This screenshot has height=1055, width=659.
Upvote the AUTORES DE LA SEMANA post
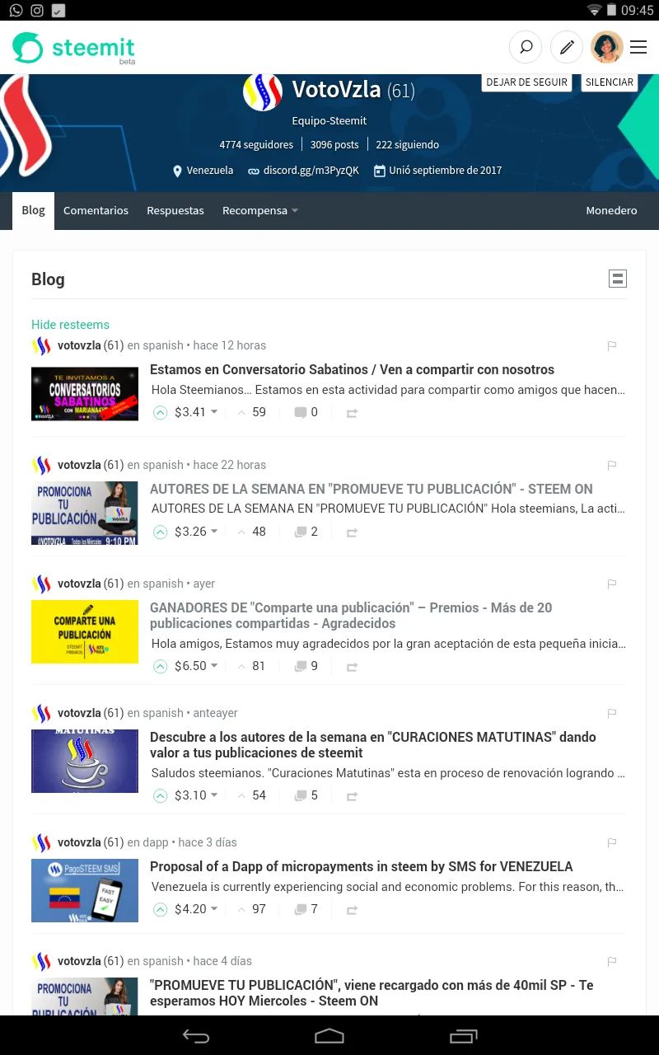[161, 532]
